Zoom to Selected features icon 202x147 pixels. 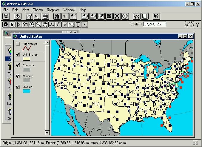pos(101,16)
